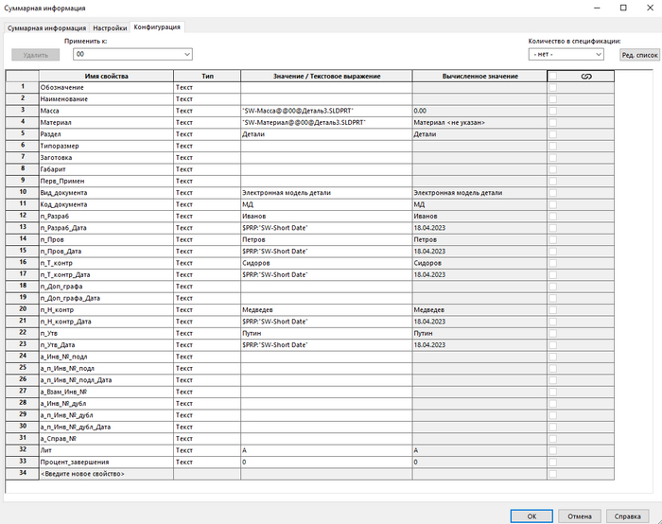Open the Тип cell for the Раздел row
This screenshot has height=524, width=662.
click(x=206, y=134)
